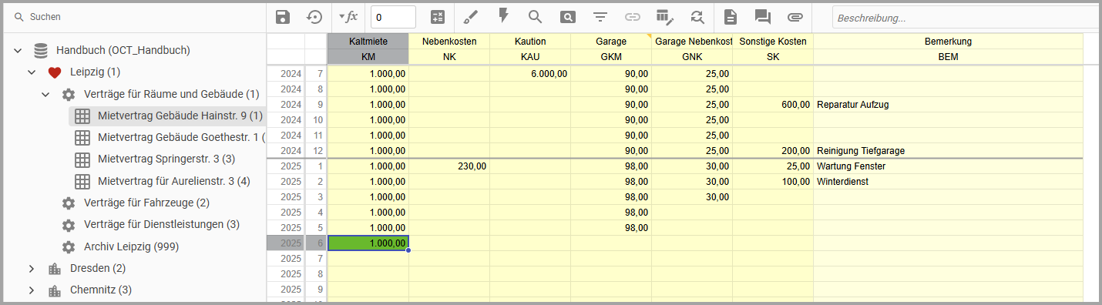Image resolution: width=1102 pixels, height=305 pixels.
Task: Click the Suchen search box
Action: click(135, 17)
